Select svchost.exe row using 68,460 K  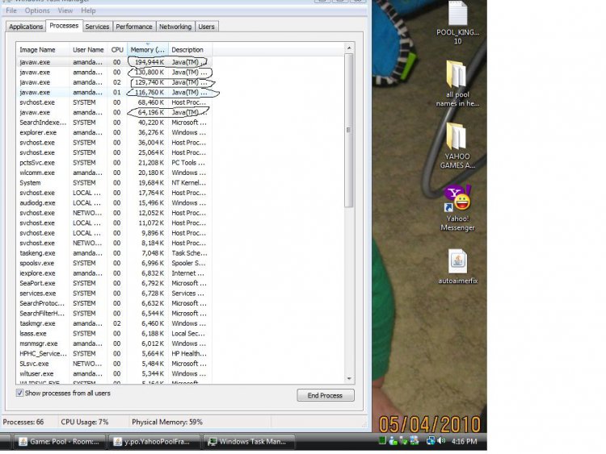tap(115, 102)
